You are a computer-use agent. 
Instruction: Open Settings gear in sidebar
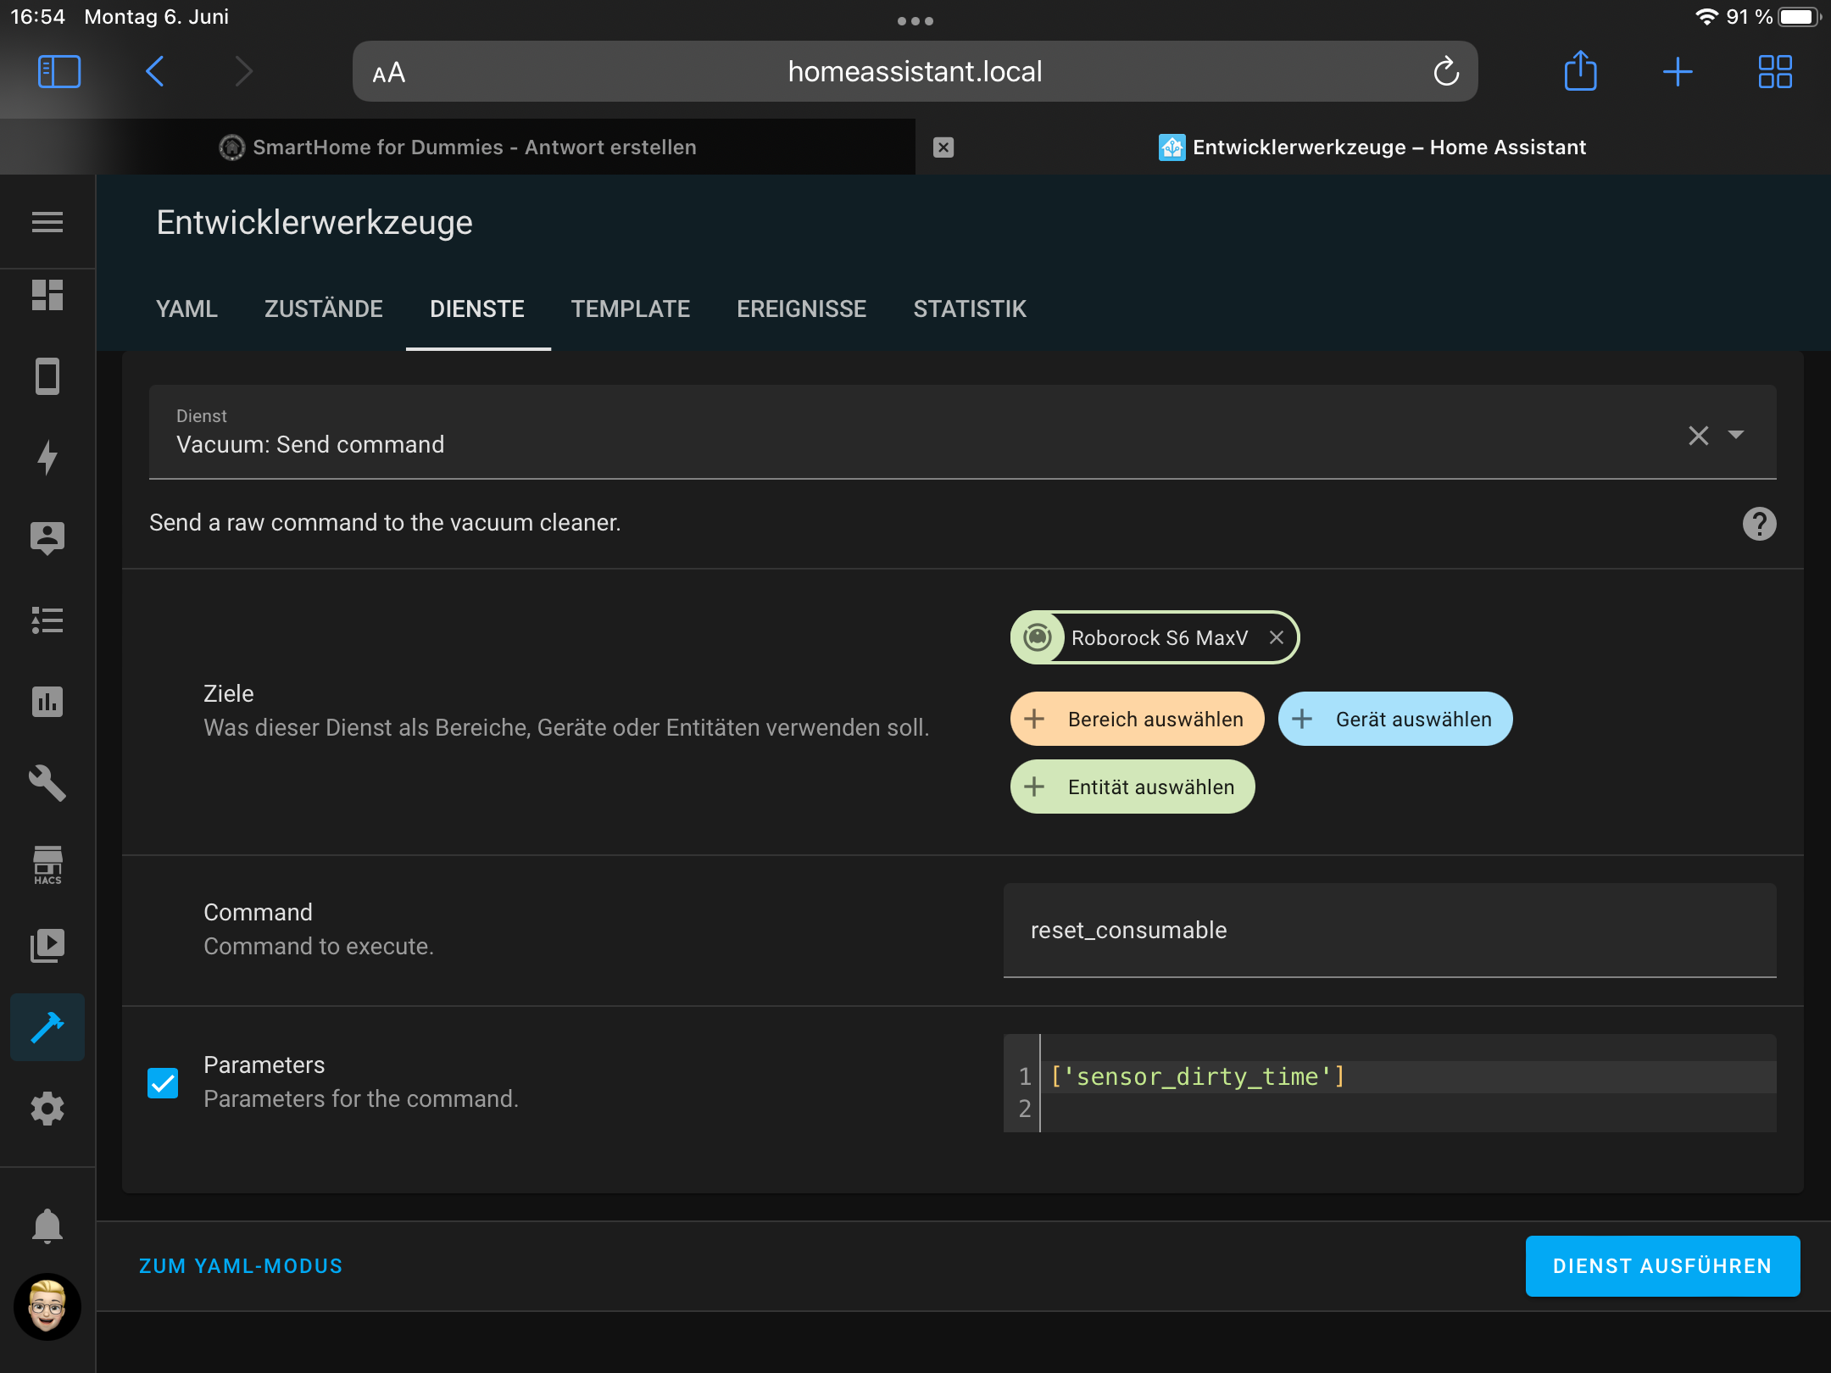coord(47,1108)
